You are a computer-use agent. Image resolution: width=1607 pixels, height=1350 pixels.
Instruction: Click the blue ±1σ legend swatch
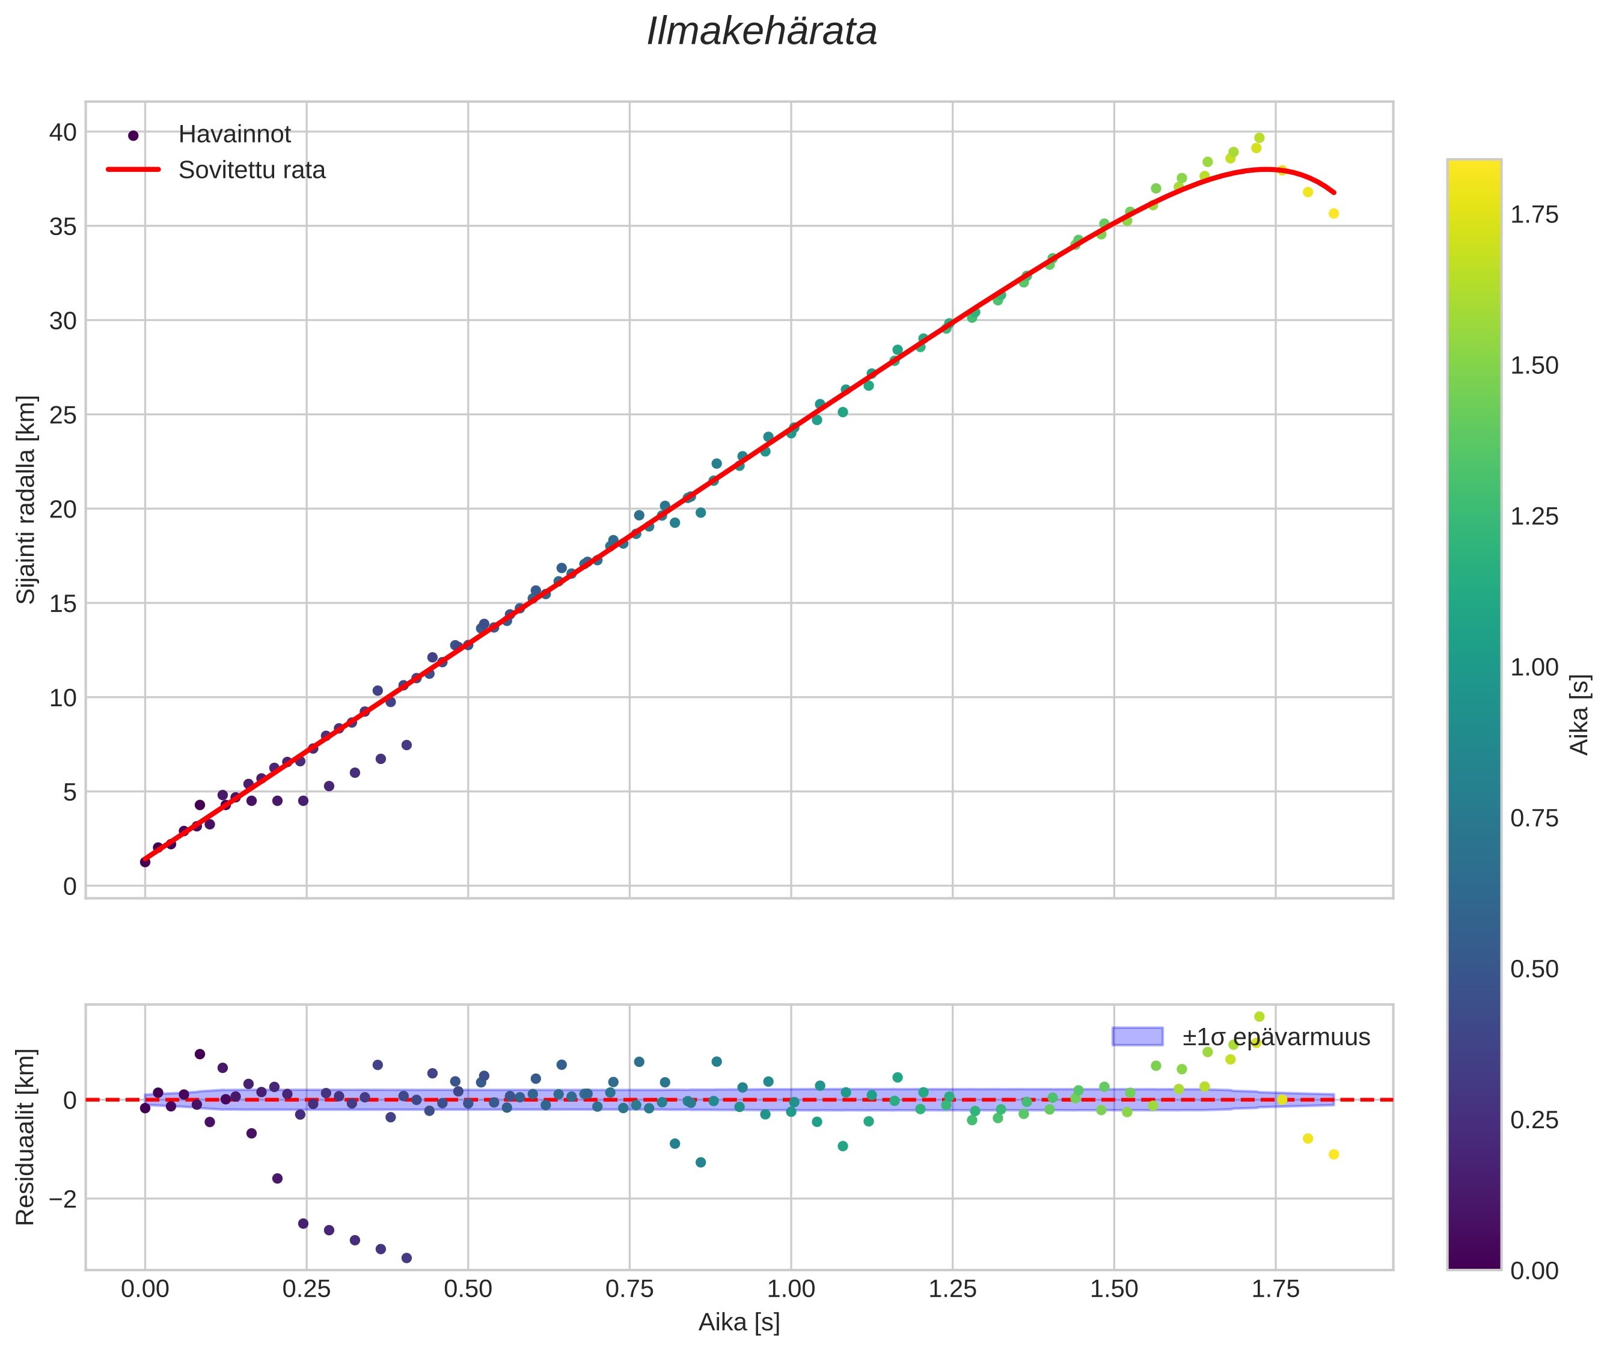[x=1137, y=1037]
